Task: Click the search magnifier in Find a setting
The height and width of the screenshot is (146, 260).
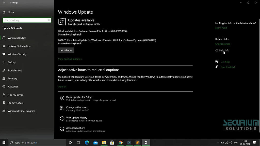Action: (49, 20)
